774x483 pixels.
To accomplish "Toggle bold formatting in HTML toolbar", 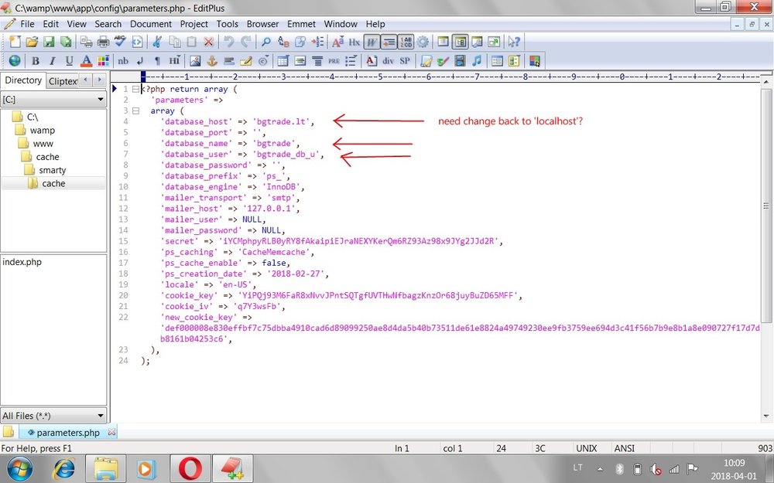I will [36, 60].
